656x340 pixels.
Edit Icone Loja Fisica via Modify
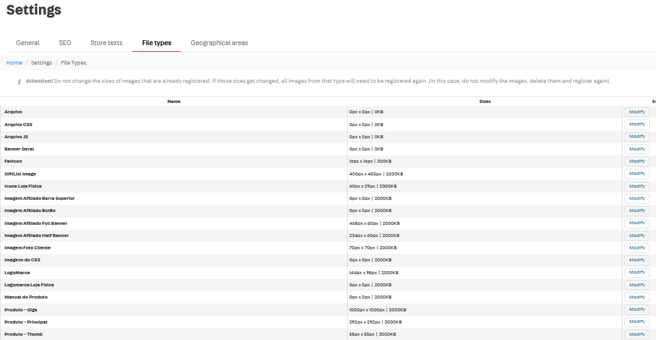point(637,186)
